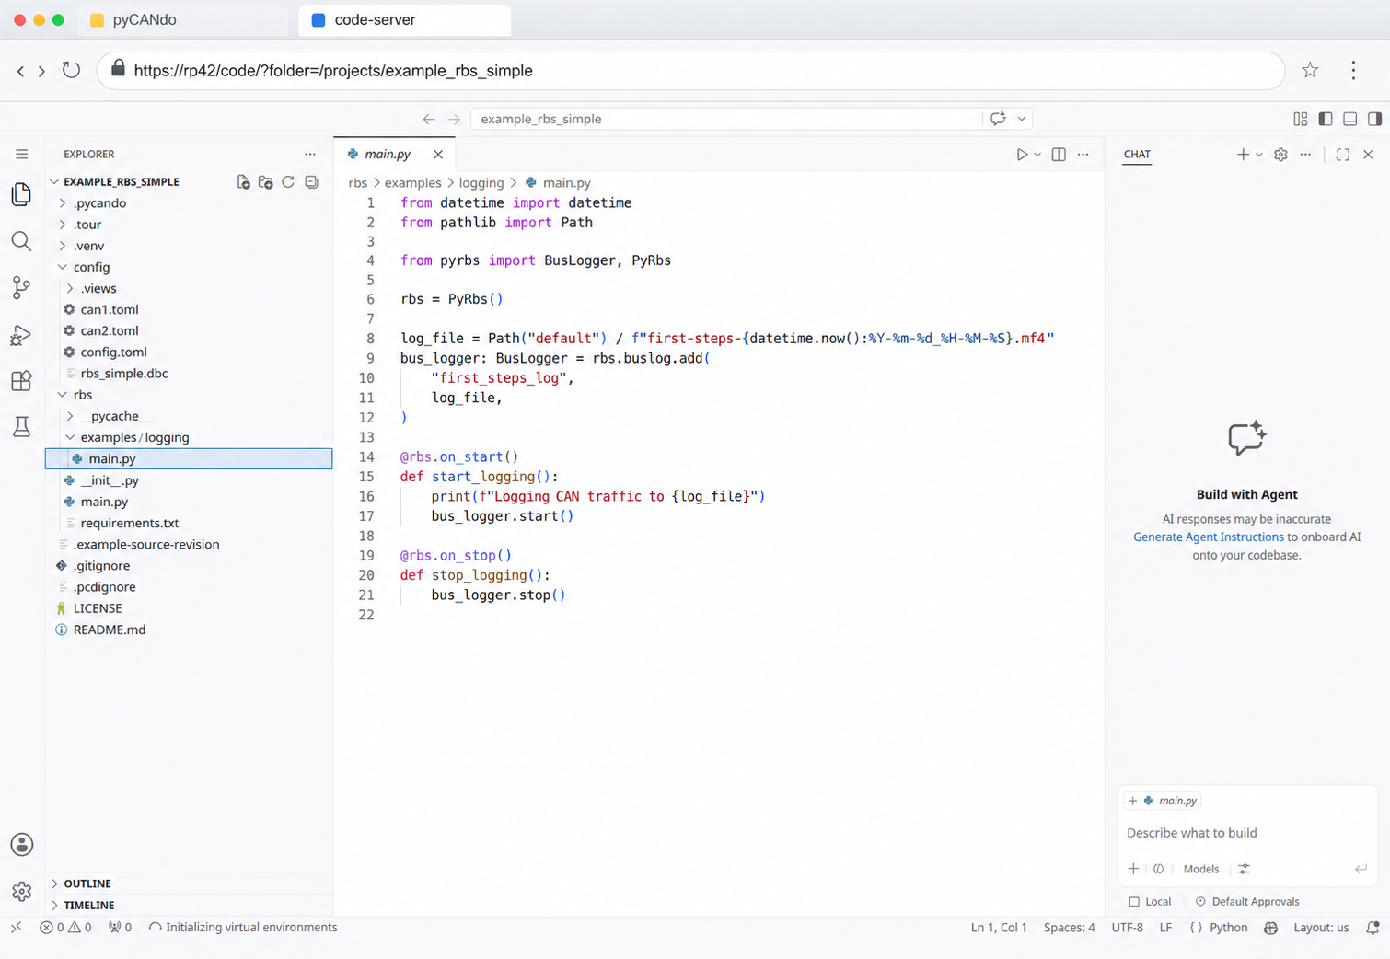Toggle the bottom panel layout
1390x959 pixels.
(1350, 119)
